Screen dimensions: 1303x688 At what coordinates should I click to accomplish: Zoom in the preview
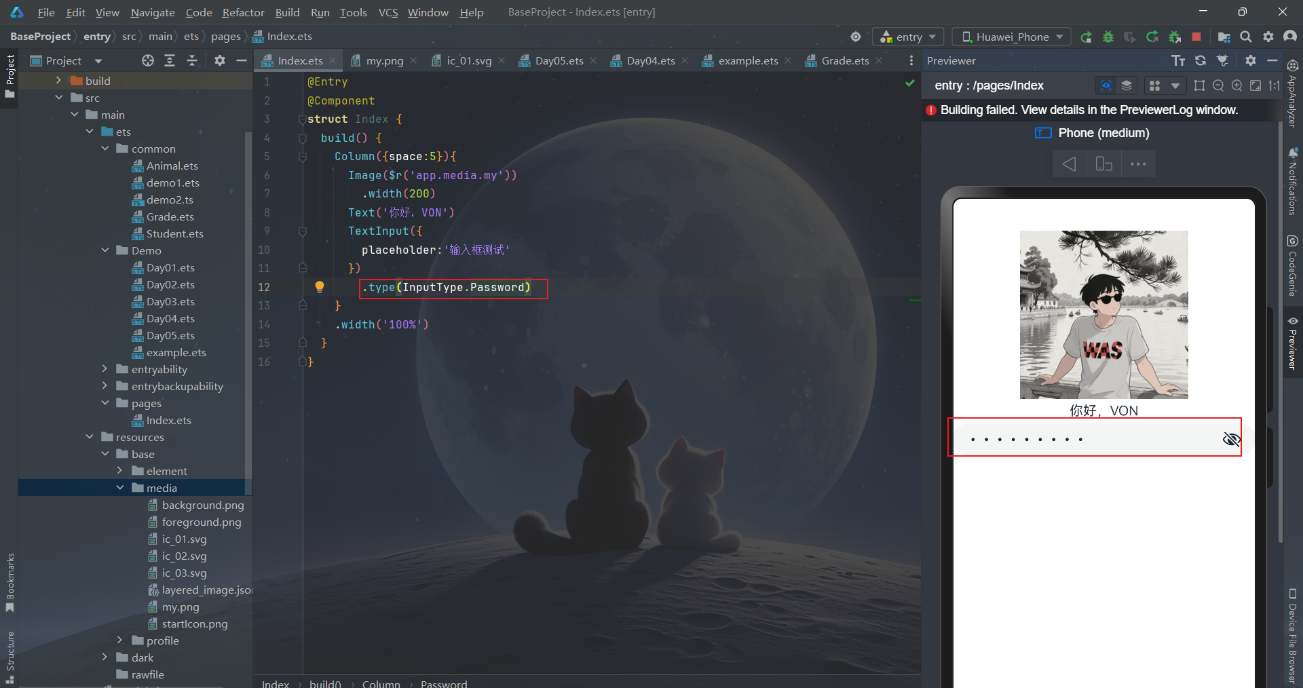[1236, 85]
